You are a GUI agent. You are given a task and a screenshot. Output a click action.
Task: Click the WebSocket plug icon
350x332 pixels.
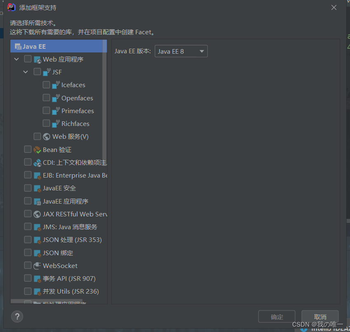click(37, 266)
